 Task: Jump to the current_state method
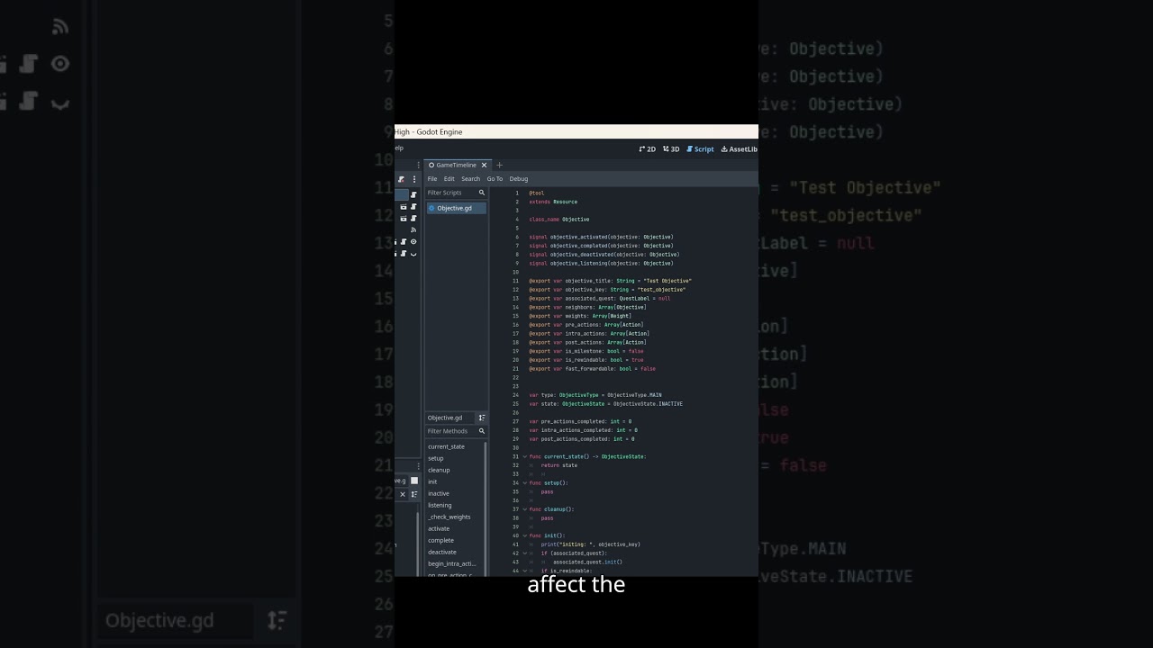446,446
